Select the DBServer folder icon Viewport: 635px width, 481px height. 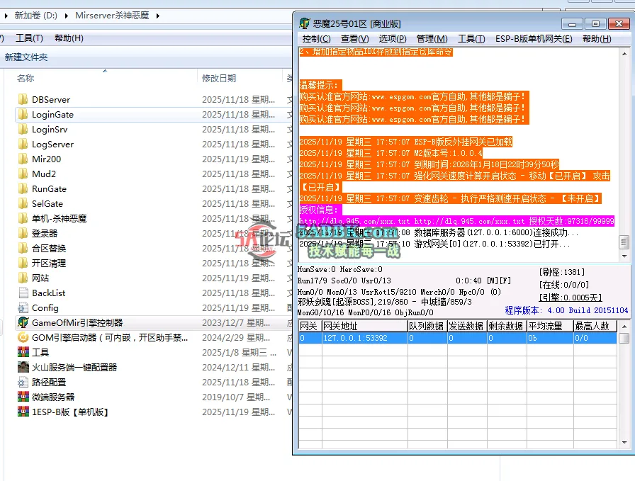[x=23, y=99]
